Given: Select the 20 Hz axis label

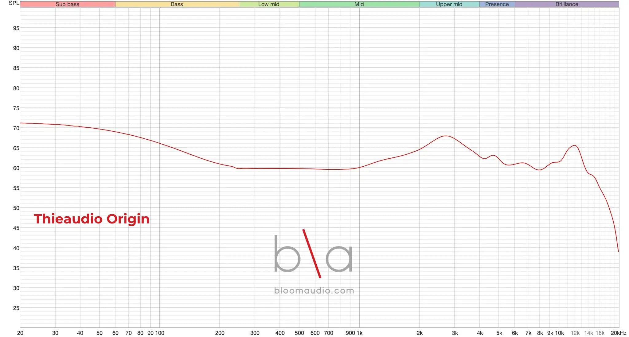Looking at the screenshot, I should tap(20, 333).
